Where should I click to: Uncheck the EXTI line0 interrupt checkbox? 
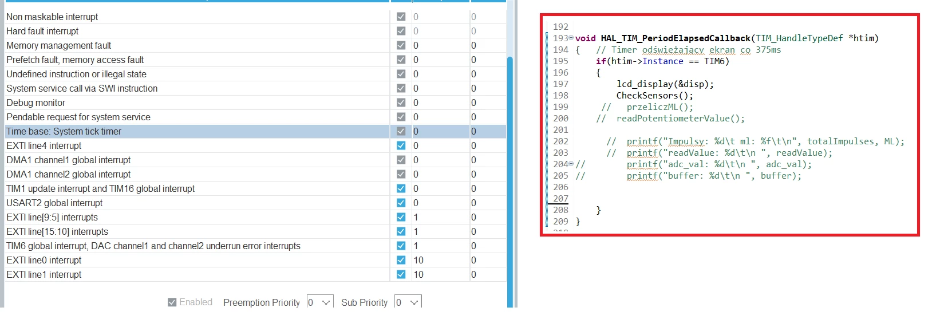point(401,260)
